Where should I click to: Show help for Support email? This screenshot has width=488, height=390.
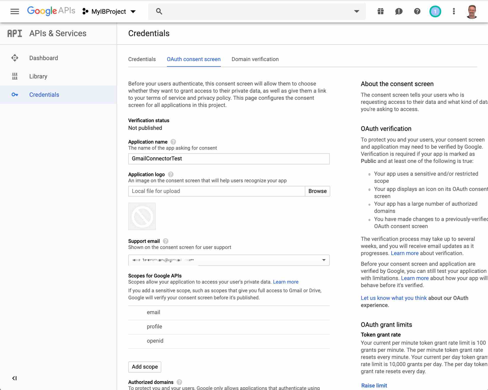[166, 241]
